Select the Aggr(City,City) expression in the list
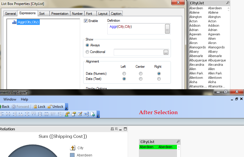This screenshot has height=157, width=244. click(28, 22)
